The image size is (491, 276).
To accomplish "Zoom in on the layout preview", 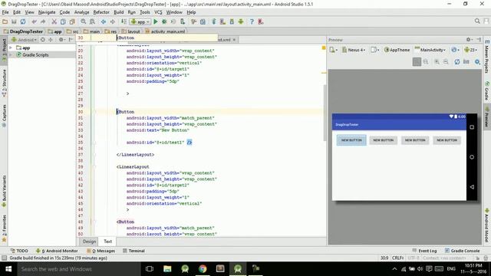I will coord(437,61).
